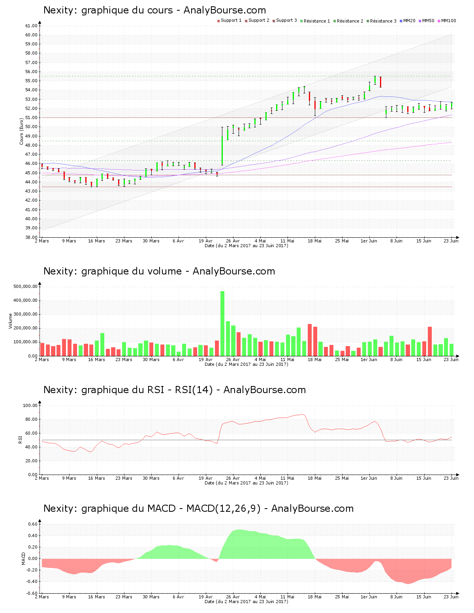Click the 100.00 RSI axis value
This screenshot has height=613, width=474.
click(30, 406)
